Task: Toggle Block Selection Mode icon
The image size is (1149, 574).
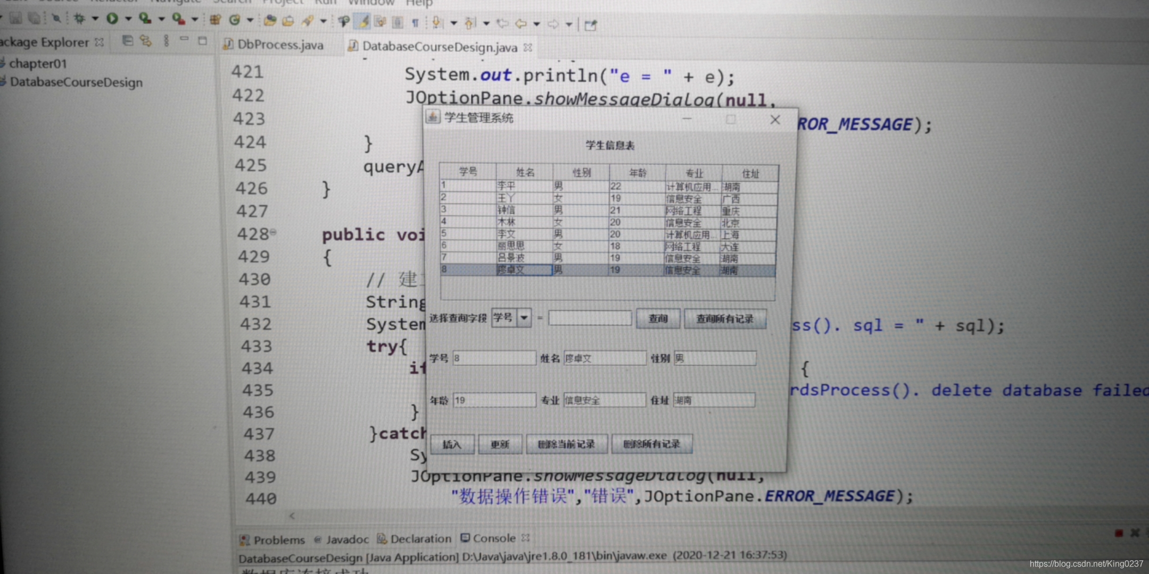Action: tap(398, 22)
